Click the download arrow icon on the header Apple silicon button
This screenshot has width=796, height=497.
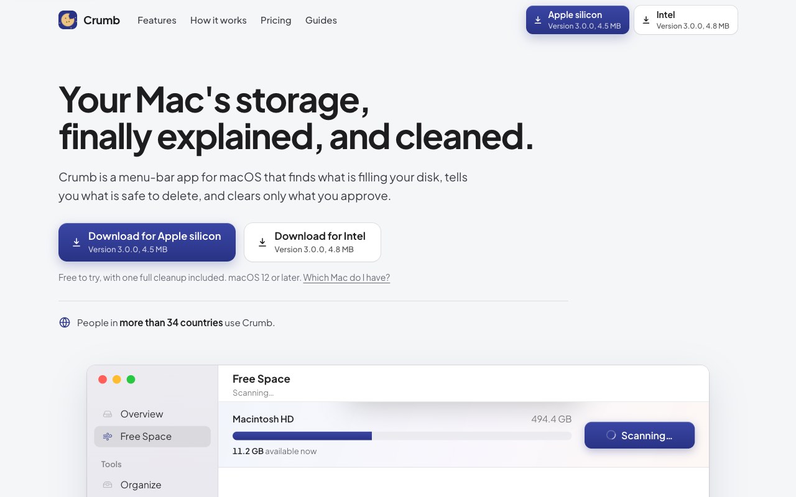538,20
